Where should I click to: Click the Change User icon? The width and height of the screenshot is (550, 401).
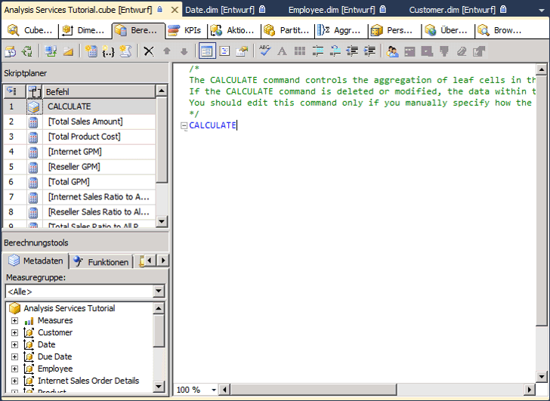click(392, 51)
